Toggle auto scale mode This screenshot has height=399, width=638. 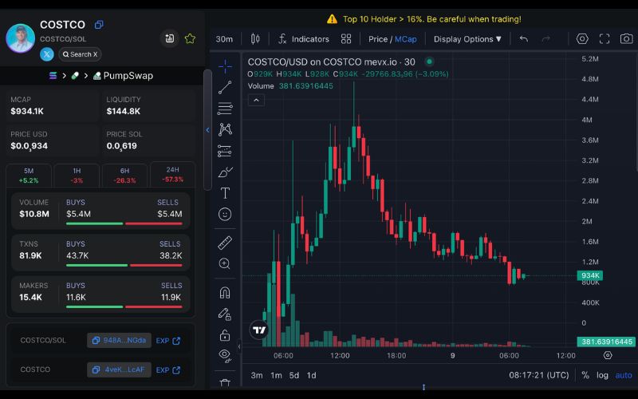tap(624, 375)
